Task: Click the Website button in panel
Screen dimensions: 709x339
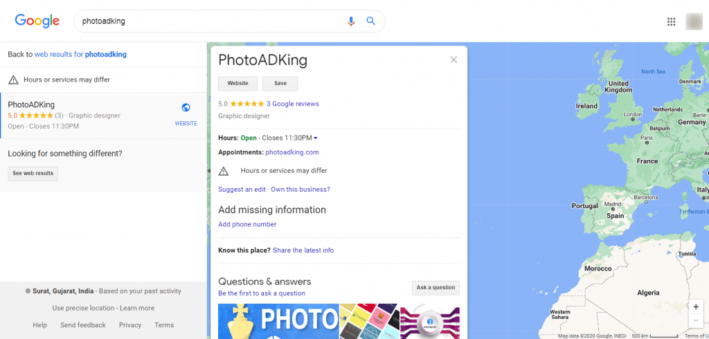Action: tap(238, 84)
